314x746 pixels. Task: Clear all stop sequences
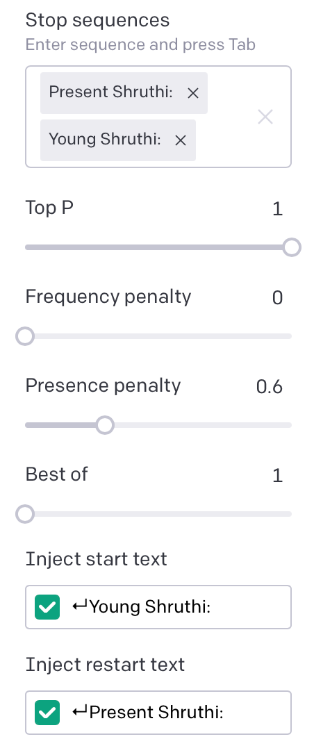(x=265, y=117)
